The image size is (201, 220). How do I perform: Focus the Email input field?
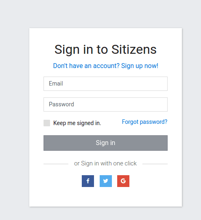click(105, 84)
